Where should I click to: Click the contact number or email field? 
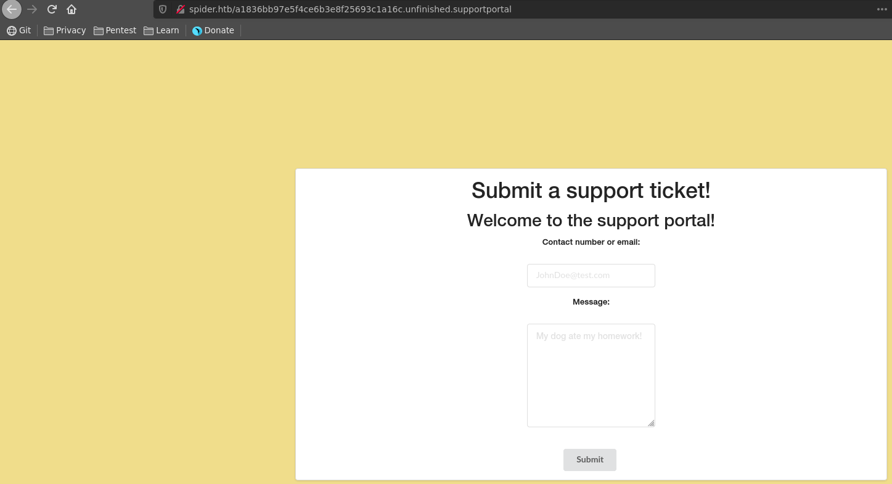[591, 276]
